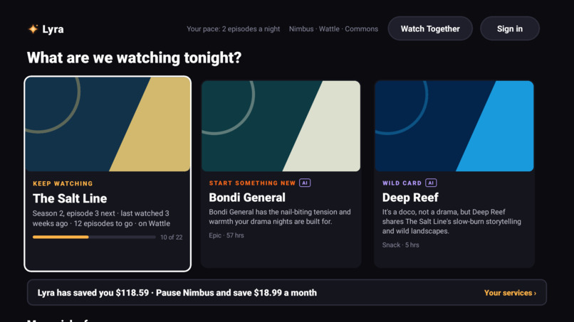Select Deep Reef artwork thumbnail
The height and width of the screenshot is (322, 574).
(x=454, y=126)
